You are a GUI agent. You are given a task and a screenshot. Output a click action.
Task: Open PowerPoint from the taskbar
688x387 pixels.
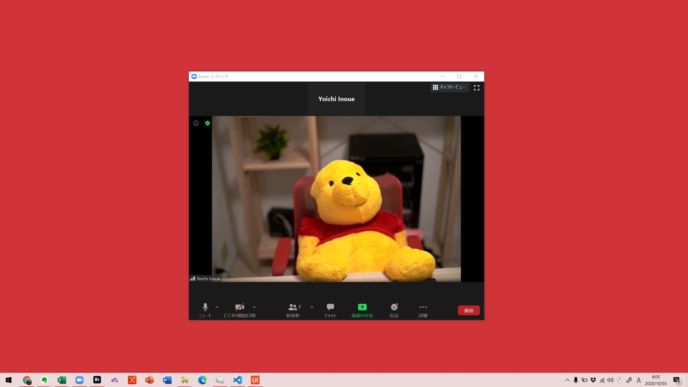click(150, 380)
